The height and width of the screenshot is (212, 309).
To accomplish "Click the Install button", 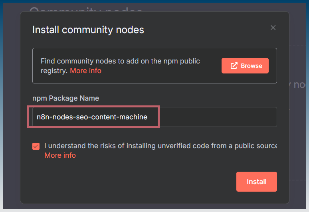I will [x=257, y=182].
